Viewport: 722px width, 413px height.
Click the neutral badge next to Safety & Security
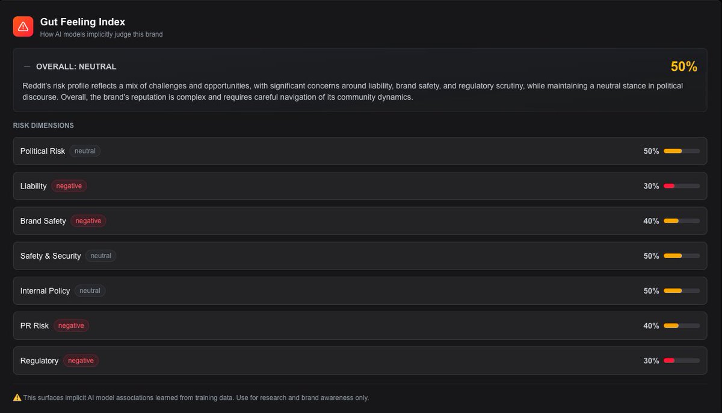coord(101,256)
